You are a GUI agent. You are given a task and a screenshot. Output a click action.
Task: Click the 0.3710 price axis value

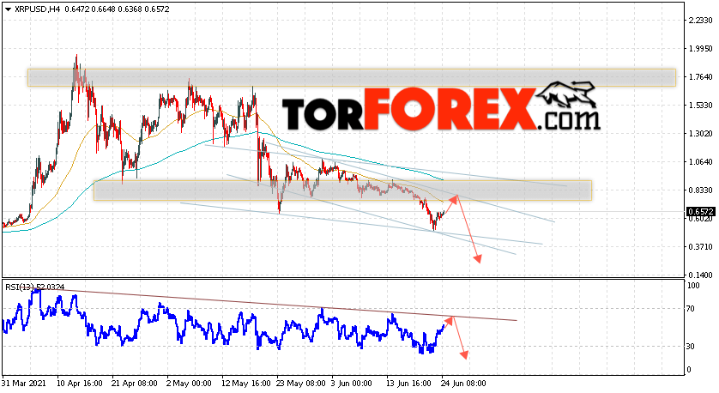(701, 247)
